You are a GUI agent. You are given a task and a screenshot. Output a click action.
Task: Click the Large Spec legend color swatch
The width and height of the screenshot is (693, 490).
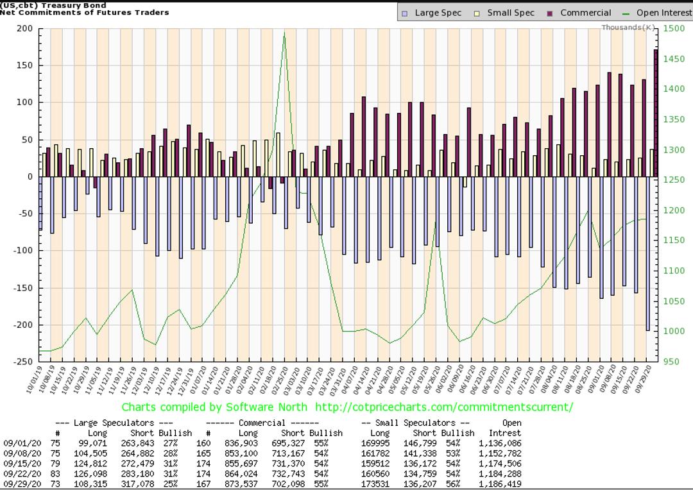405,13
